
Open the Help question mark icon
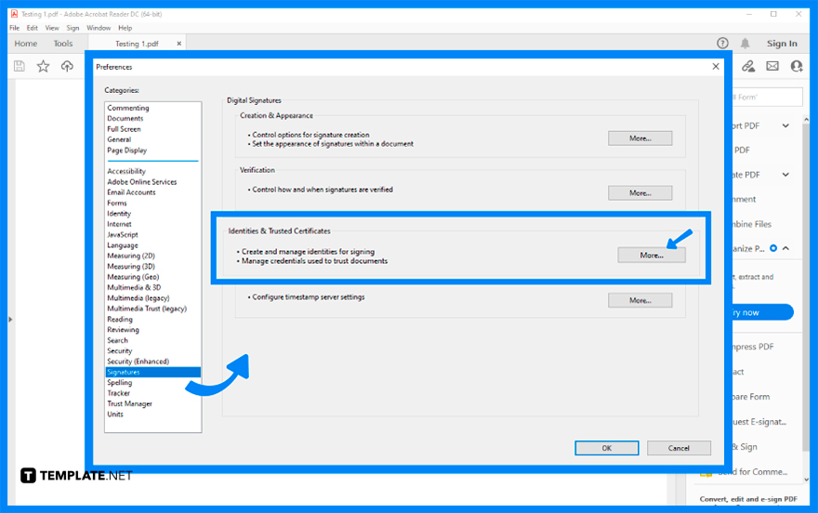722,44
